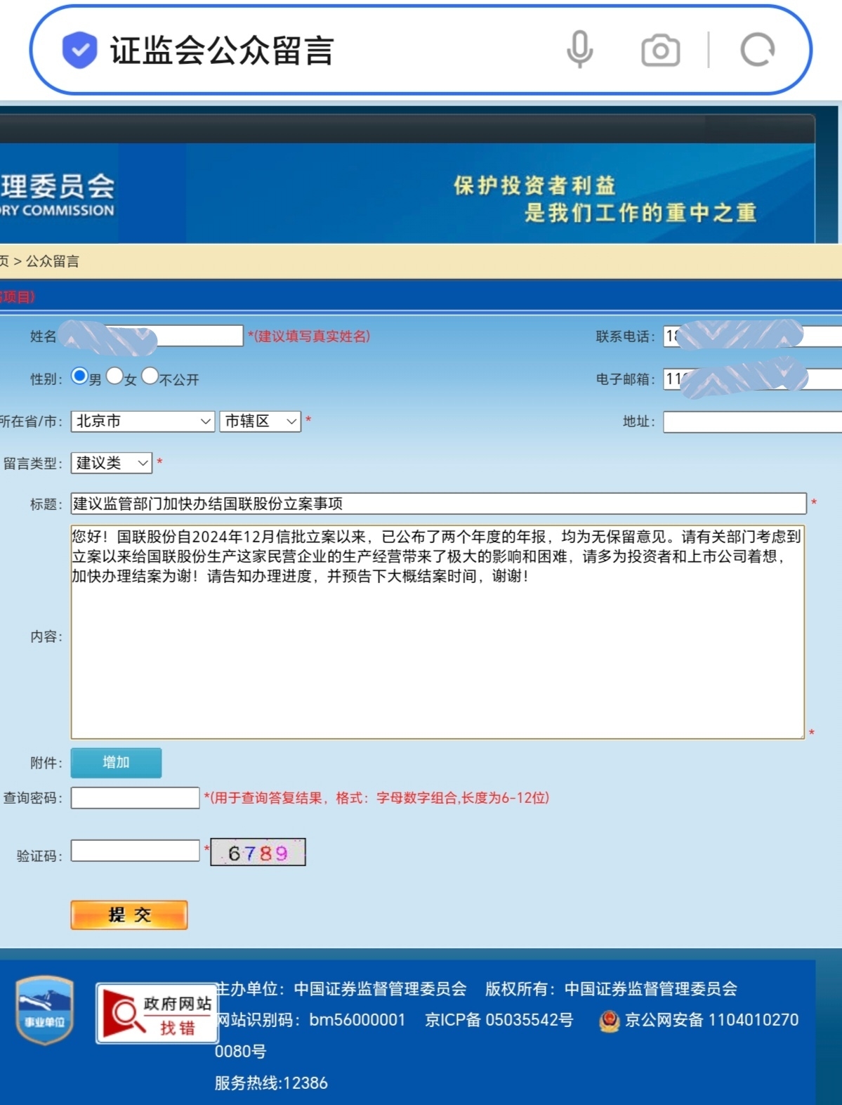The image size is (842, 1105).
Task: Focus the 查询密码 password field
Action: 135,797
